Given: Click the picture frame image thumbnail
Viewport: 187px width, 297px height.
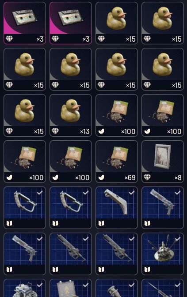Looking at the screenshot, I should (x=163, y=156).
